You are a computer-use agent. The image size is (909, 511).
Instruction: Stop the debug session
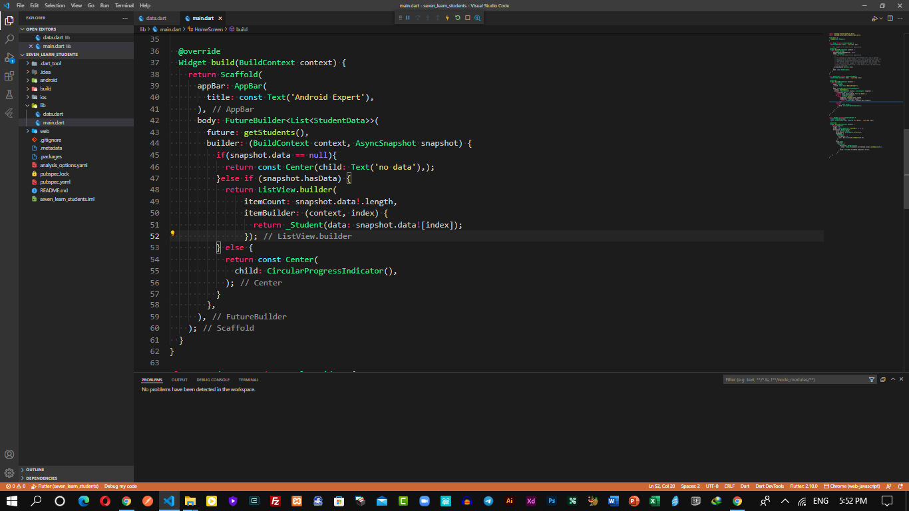click(467, 18)
